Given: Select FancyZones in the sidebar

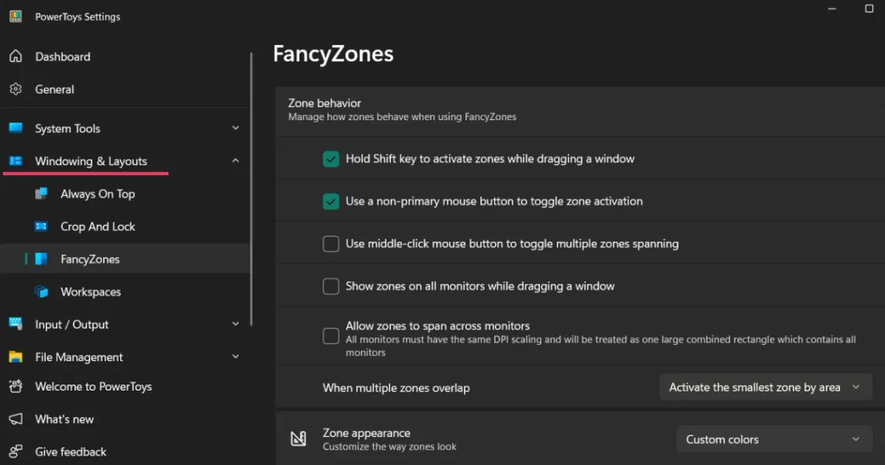Looking at the screenshot, I should (90, 260).
